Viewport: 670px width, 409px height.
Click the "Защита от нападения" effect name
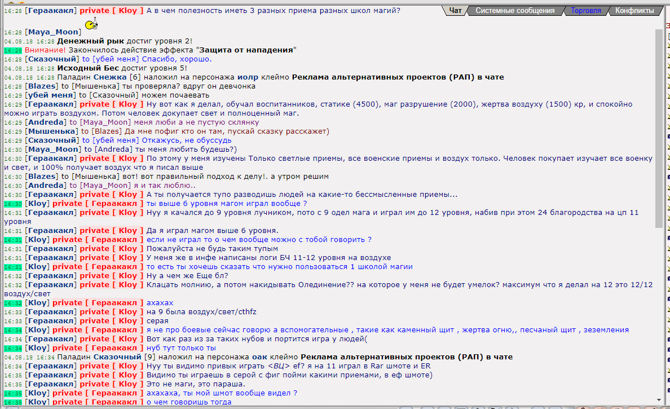coord(246,50)
